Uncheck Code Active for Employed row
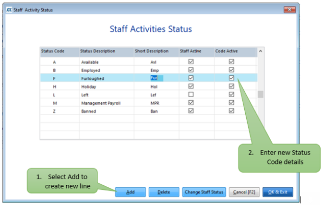 pyautogui.click(x=231, y=70)
